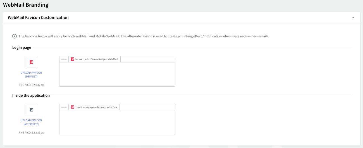Click the WebMail Favicon Customization header title
Viewport: 363px width, 148px height.
[38, 18]
